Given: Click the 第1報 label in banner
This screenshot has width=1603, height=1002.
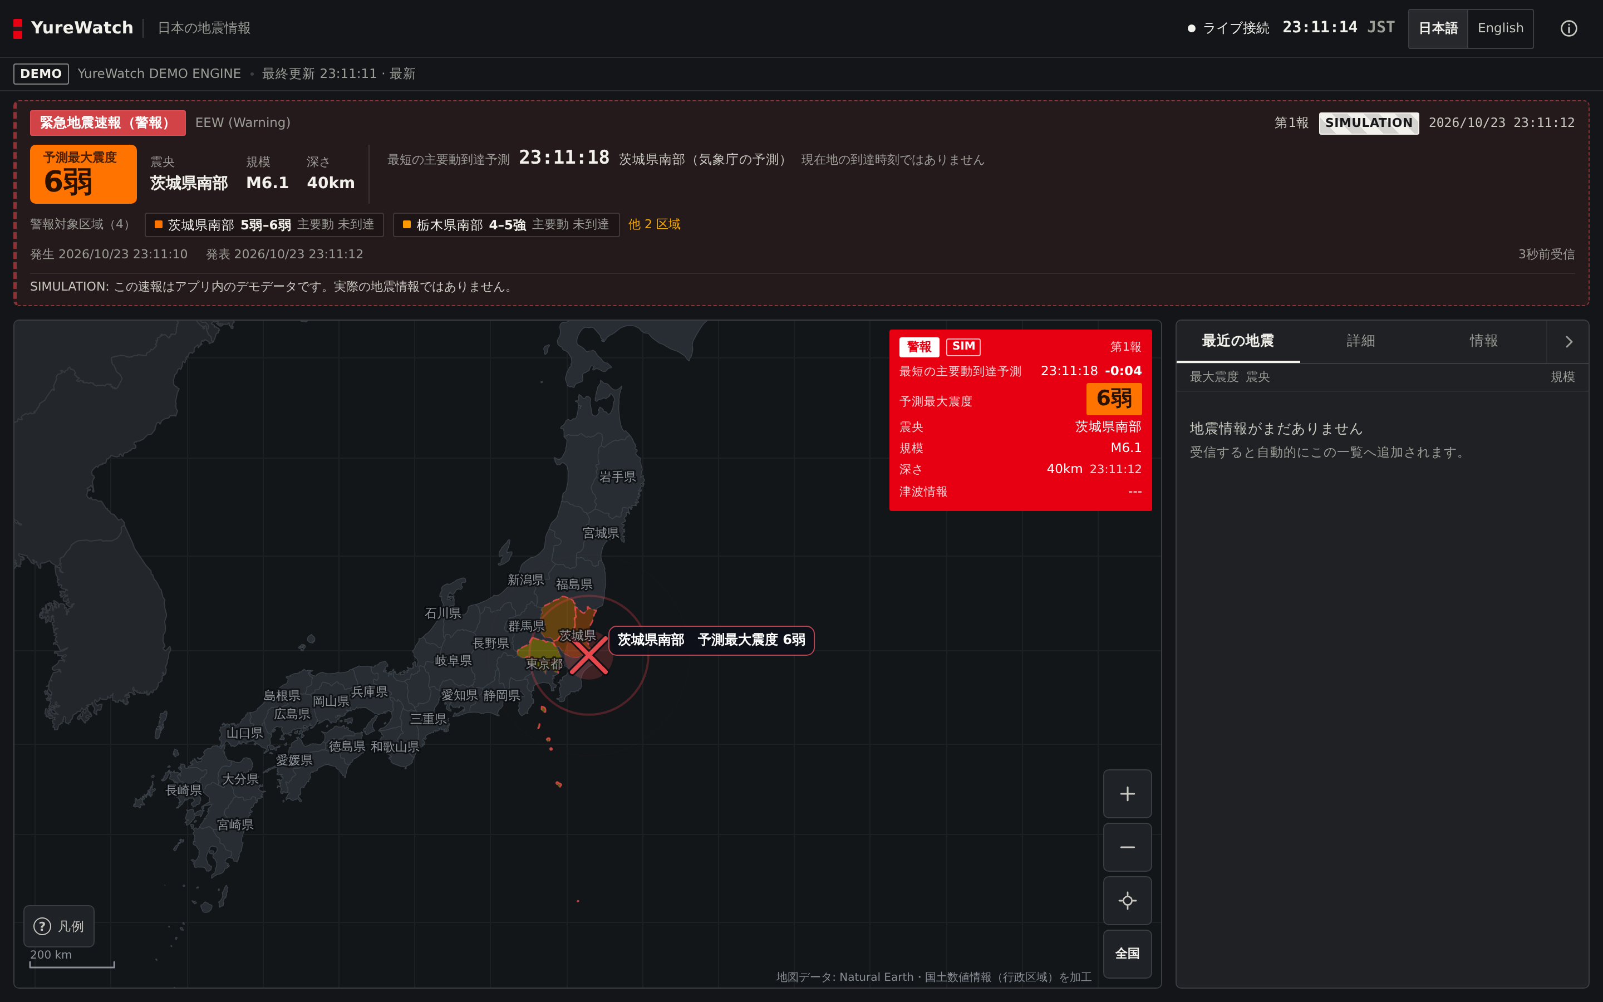Looking at the screenshot, I should (1291, 122).
